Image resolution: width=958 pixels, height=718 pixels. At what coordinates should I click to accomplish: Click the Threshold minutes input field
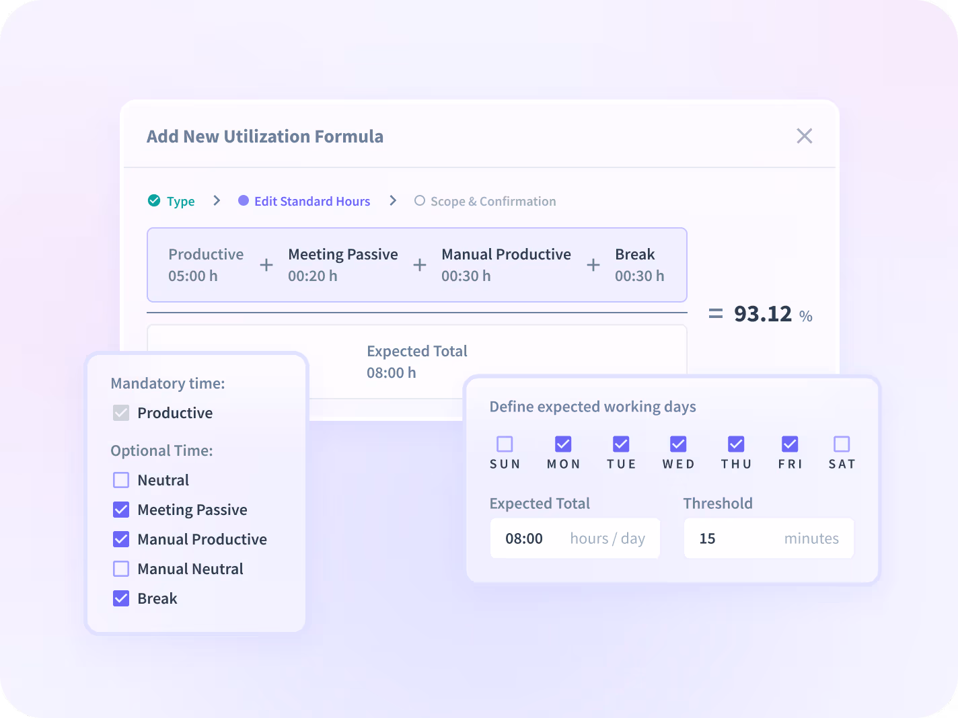point(769,538)
